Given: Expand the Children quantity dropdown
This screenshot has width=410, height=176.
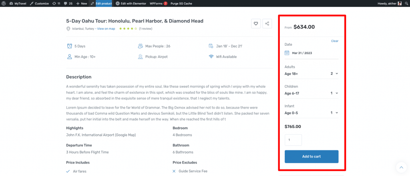Looking at the screenshot, I should point(334,93).
